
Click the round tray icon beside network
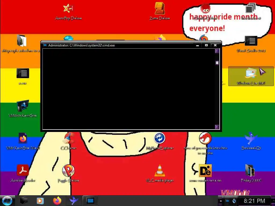click(x=234, y=201)
